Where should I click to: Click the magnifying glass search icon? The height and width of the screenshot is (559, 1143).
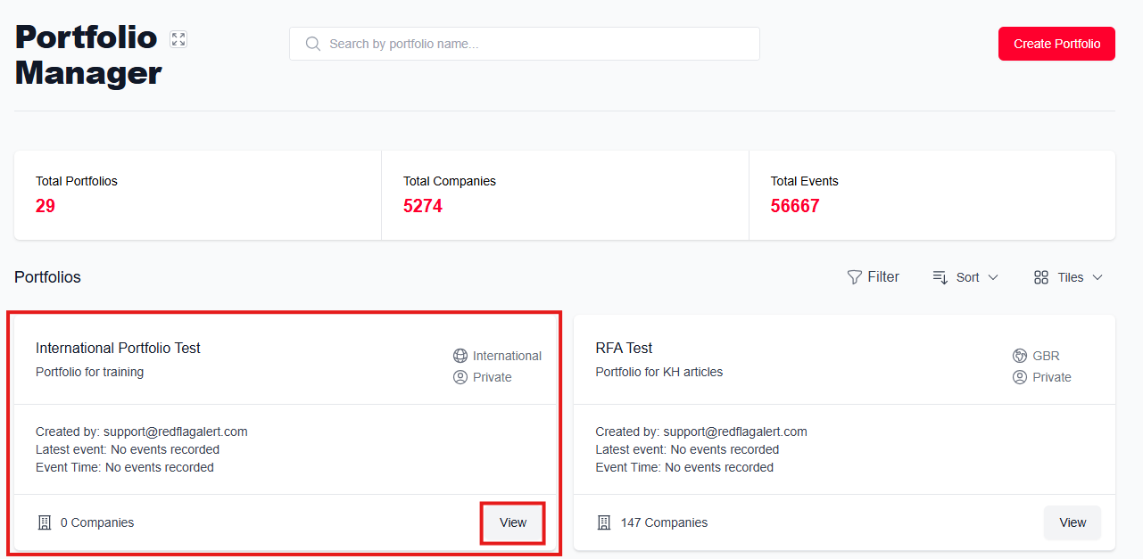coord(312,44)
